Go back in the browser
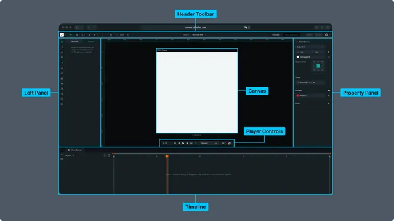This screenshot has height=221, width=394. point(89,28)
